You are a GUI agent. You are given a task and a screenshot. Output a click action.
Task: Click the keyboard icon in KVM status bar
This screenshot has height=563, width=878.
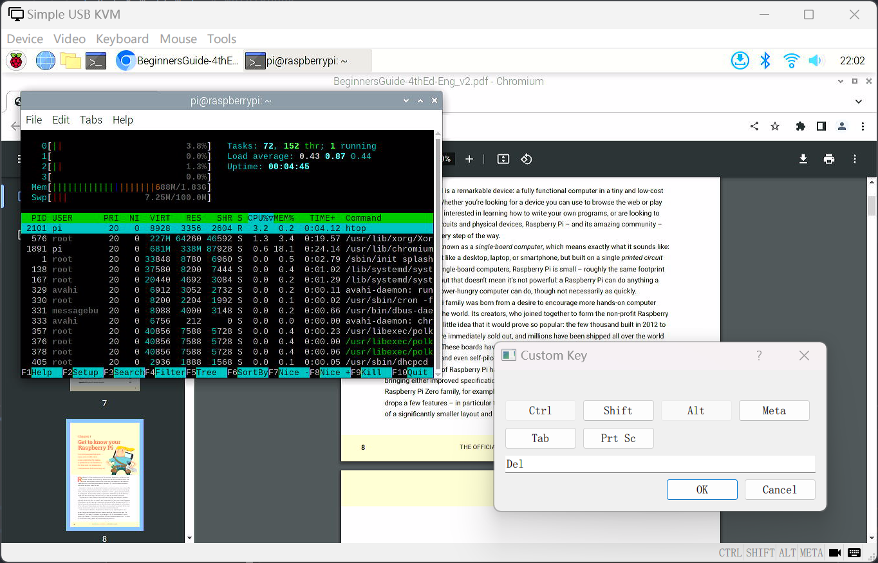pyautogui.click(x=854, y=553)
